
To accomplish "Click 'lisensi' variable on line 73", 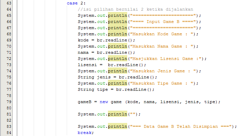I will pos(87,65).
